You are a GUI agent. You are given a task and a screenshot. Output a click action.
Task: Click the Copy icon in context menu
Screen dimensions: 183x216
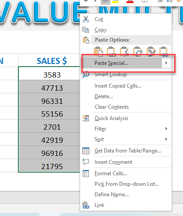click(x=86, y=30)
